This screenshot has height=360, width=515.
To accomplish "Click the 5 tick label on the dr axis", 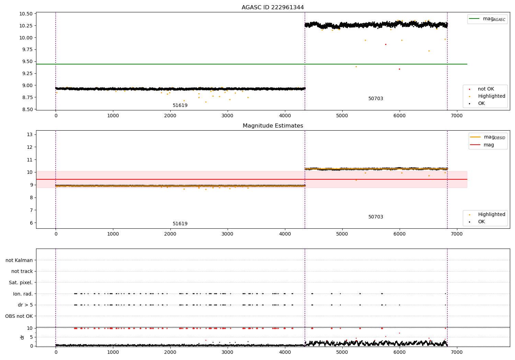I will point(31,337).
